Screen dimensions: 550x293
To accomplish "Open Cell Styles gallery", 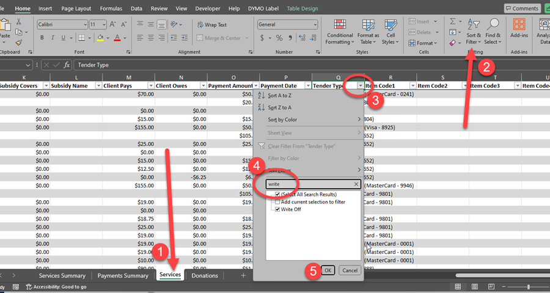I will [389, 31].
